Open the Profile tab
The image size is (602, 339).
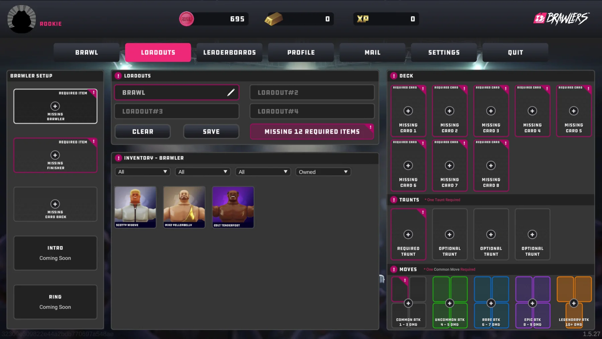tap(301, 53)
